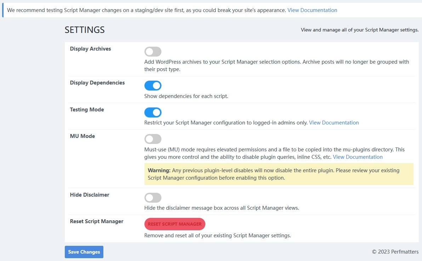
Task: Click the Save Changes button
Action: pos(84,252)
